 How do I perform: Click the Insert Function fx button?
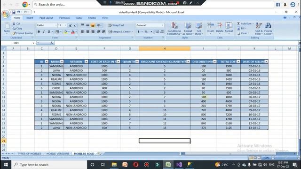tap(51, 43)
